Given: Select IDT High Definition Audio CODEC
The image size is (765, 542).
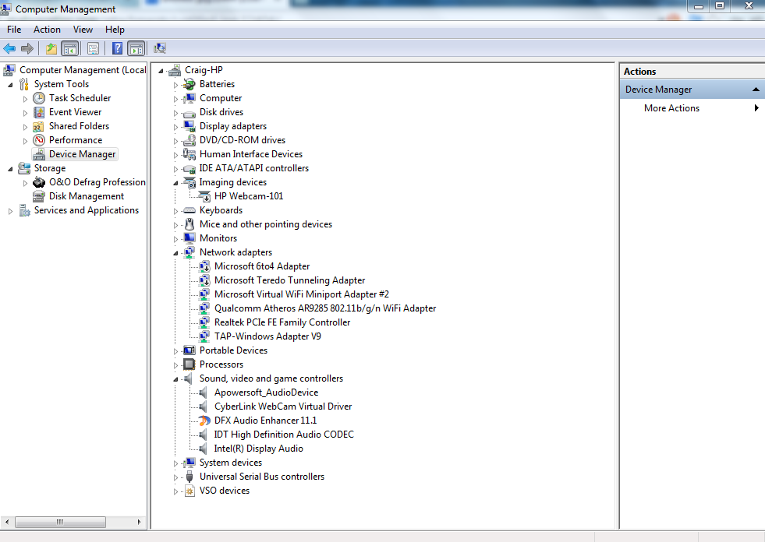Looking at the screenshot, I should (283, 435).
